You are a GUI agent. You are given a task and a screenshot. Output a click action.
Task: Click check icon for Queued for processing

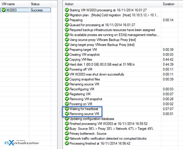[67, 25]
